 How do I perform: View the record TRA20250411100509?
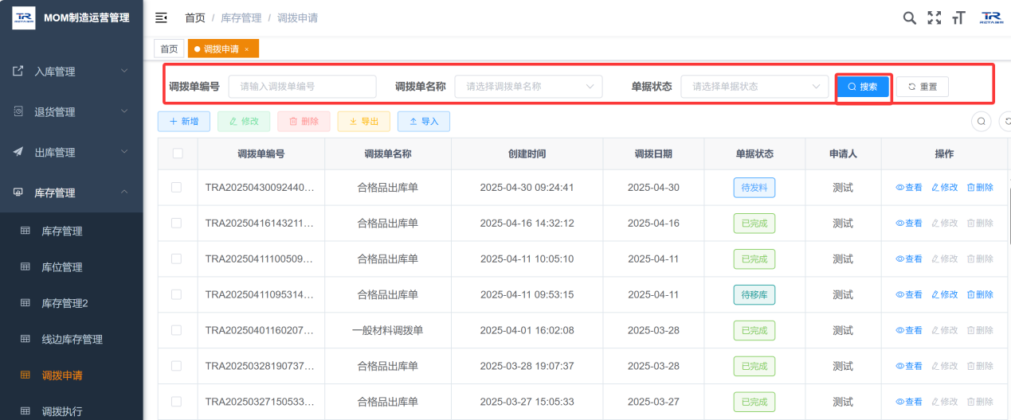[909, 259]
